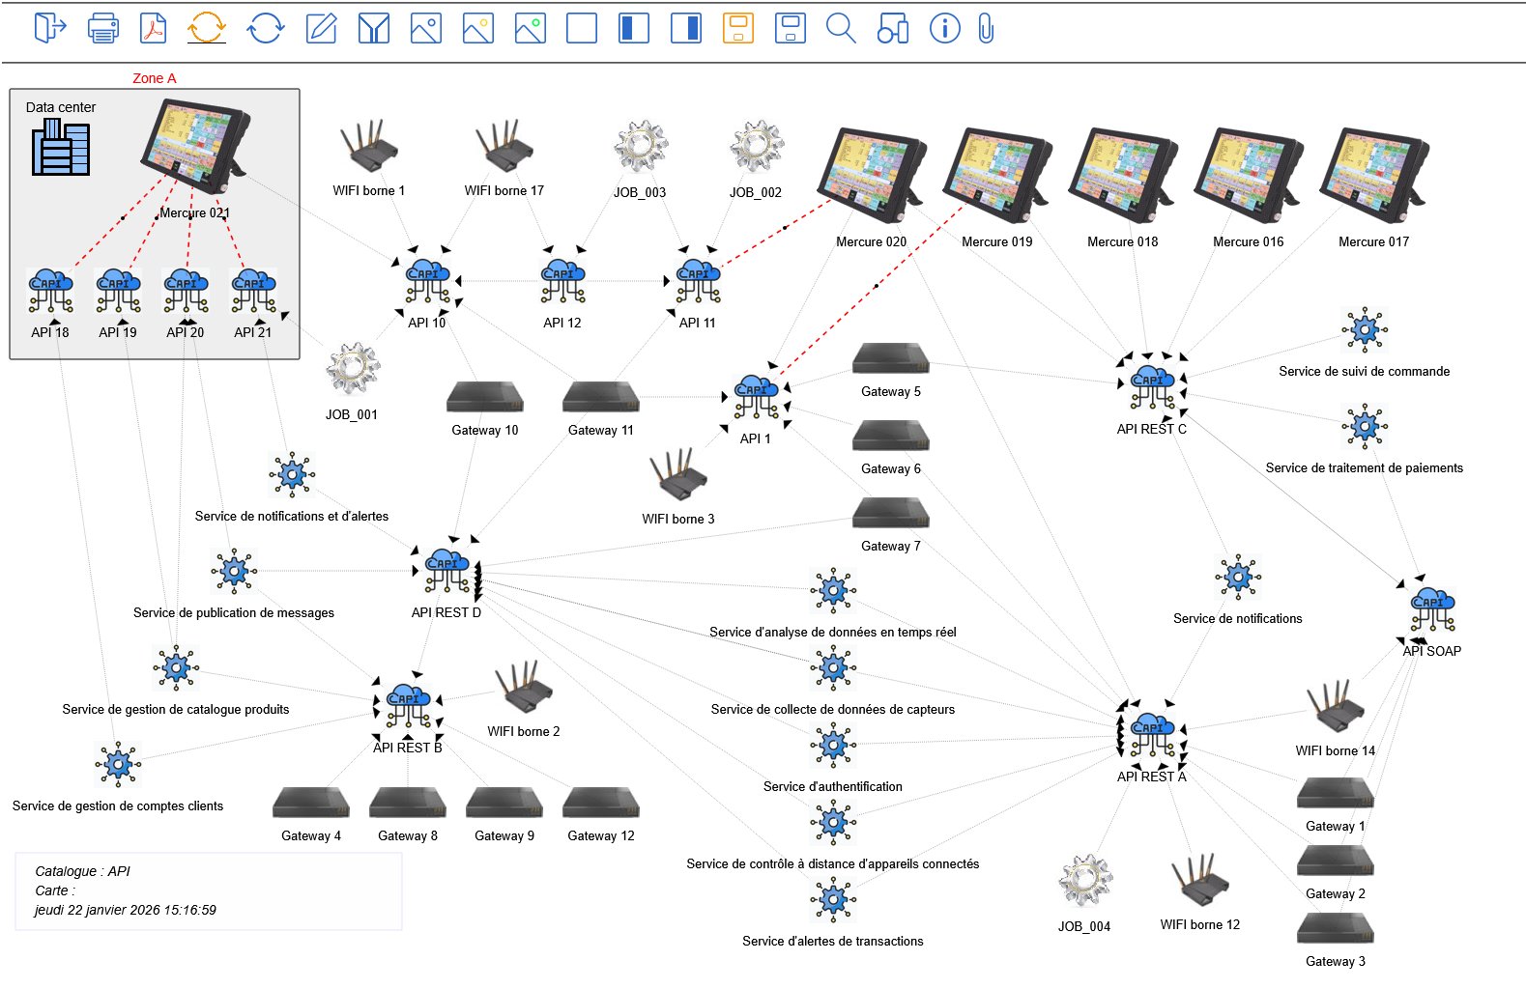Select the Gateway 11 device
Screen dimensions: 1526x989
[600, 397]
